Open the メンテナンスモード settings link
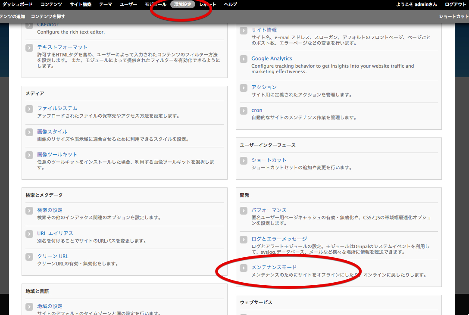Screen dimensions: 469x315 tap(274, 267)
